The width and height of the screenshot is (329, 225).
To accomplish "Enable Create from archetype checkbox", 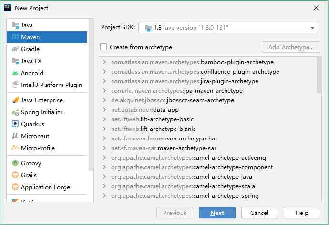I will pyautogui.click(x=103, y=47).
